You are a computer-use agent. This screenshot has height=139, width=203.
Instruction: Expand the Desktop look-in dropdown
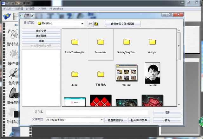pos(82,23)
